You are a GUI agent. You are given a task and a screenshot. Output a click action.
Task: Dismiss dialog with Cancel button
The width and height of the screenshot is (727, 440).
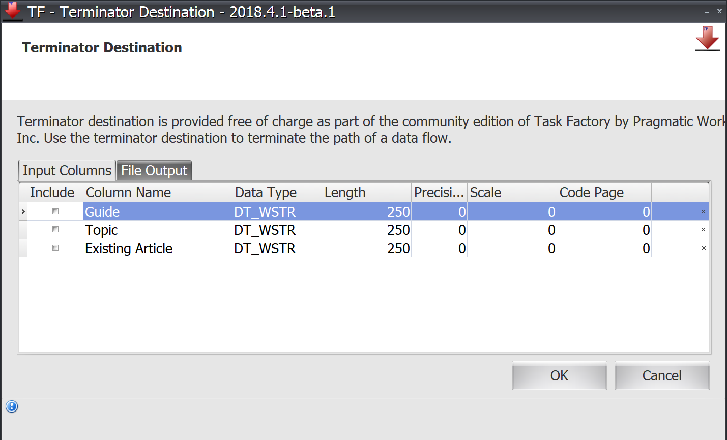662,375
